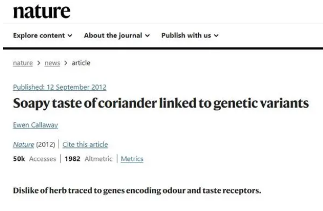Expand the Publish with us chevron
This screenshot has width=323, height=211.
[216, 35]
